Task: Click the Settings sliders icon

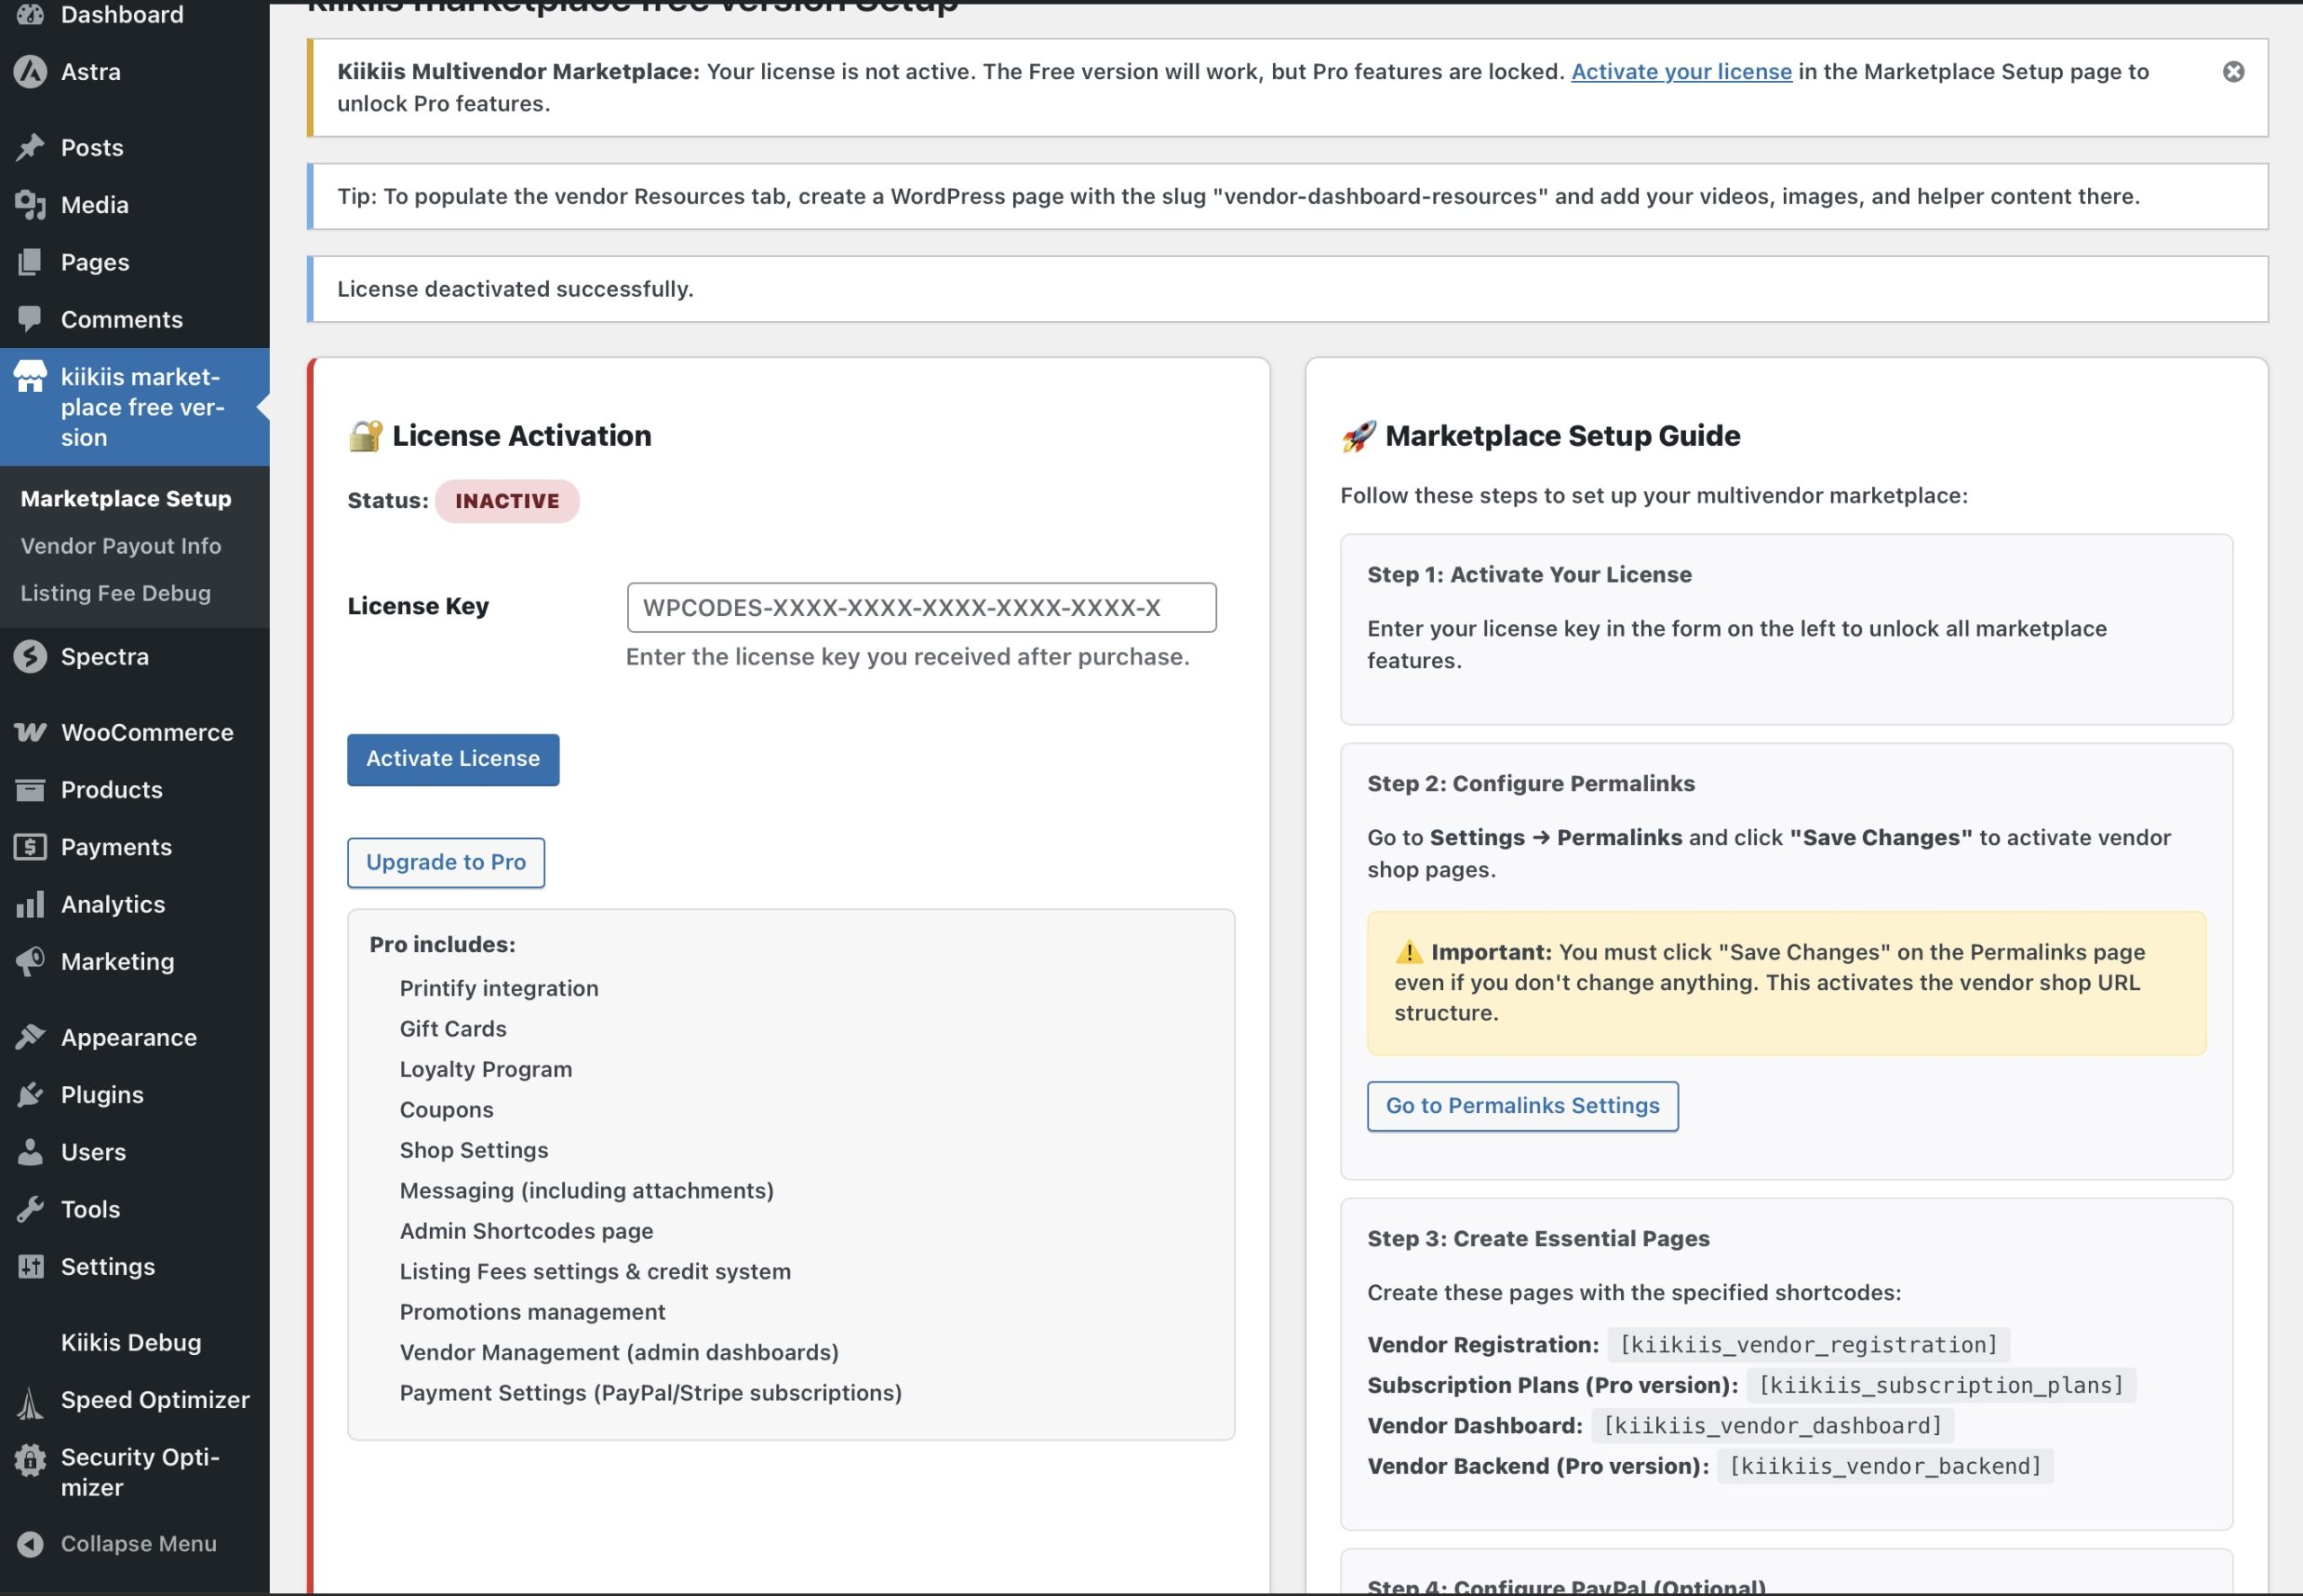Action: coord(30,1266)
